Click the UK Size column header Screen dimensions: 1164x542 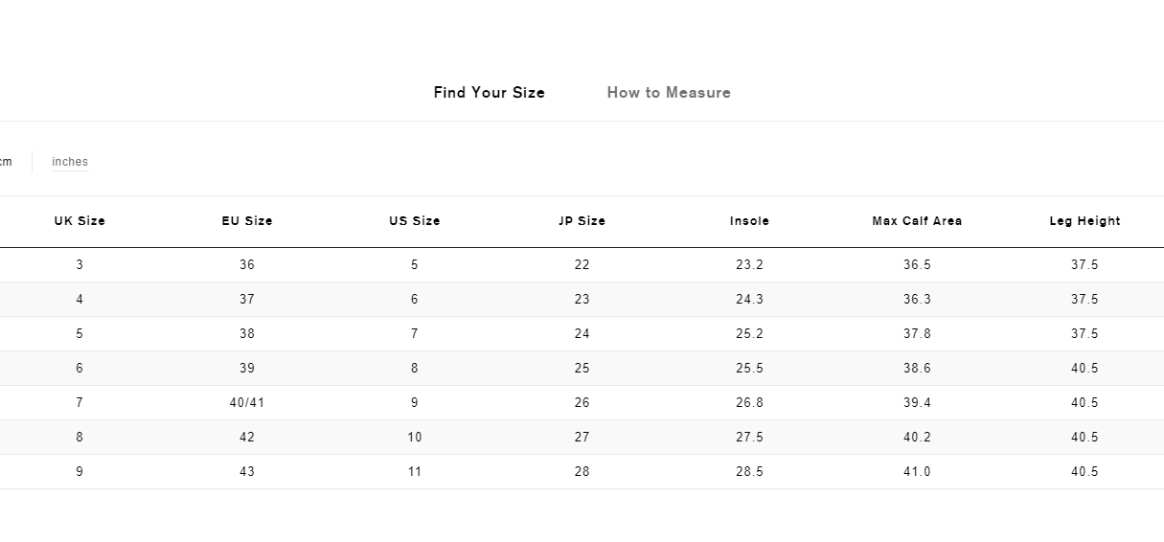[x=80, y=221]
